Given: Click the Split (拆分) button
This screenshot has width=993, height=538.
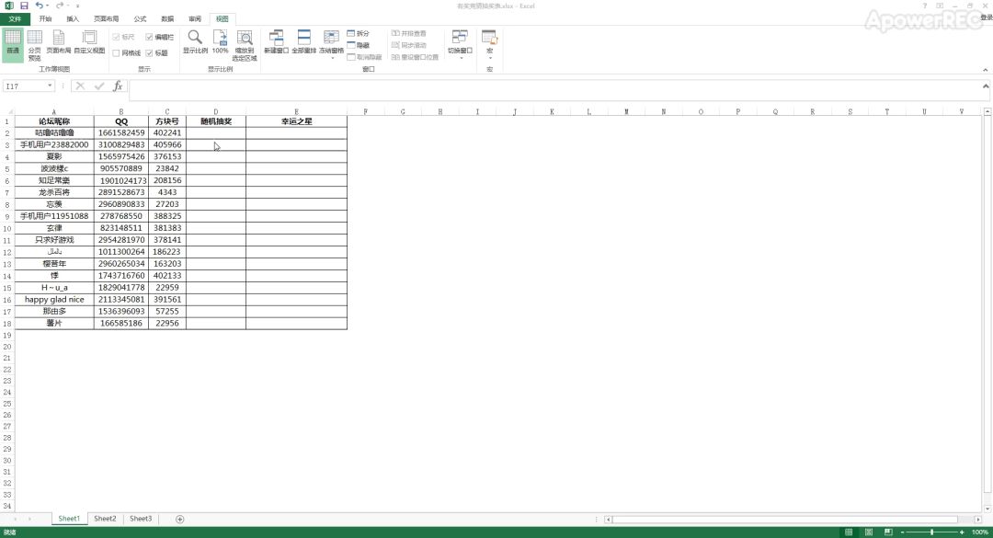Looking at the screenshot, I should [x=359, y=33].
